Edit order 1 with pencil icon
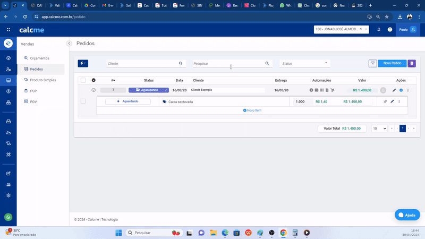The image size is (425, 239). (394, 90)
